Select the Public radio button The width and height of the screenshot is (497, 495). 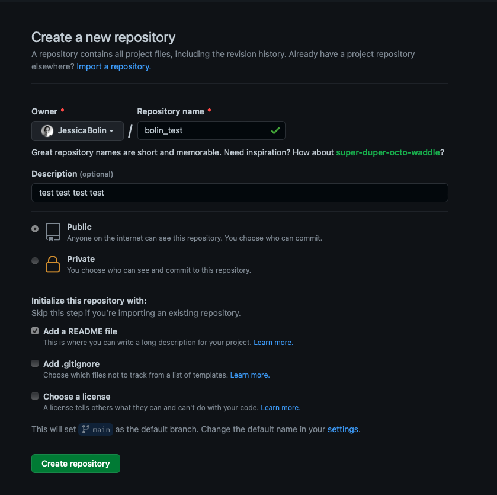coord(35,228)
